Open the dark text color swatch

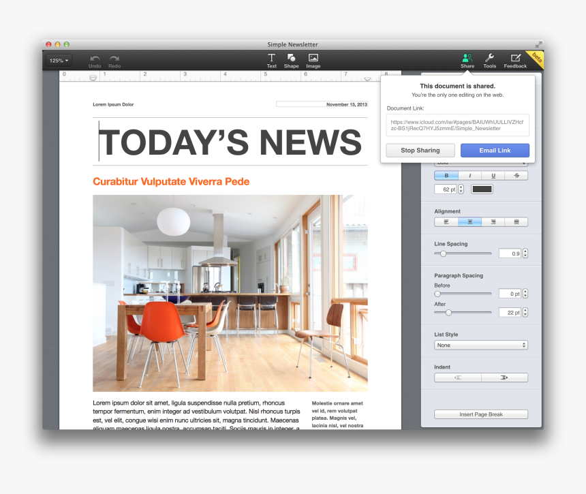[482, 189]
